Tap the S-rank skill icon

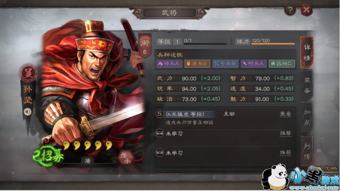point(160,114)
